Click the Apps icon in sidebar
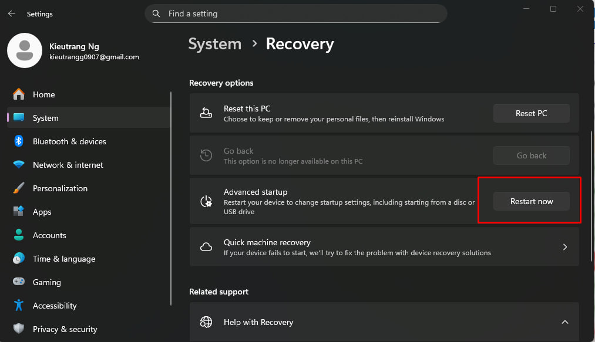This screenshot has width=595, height=342. pos(19,212)
